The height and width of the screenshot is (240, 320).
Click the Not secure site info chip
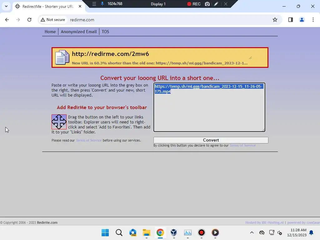(x=53, y=20)
